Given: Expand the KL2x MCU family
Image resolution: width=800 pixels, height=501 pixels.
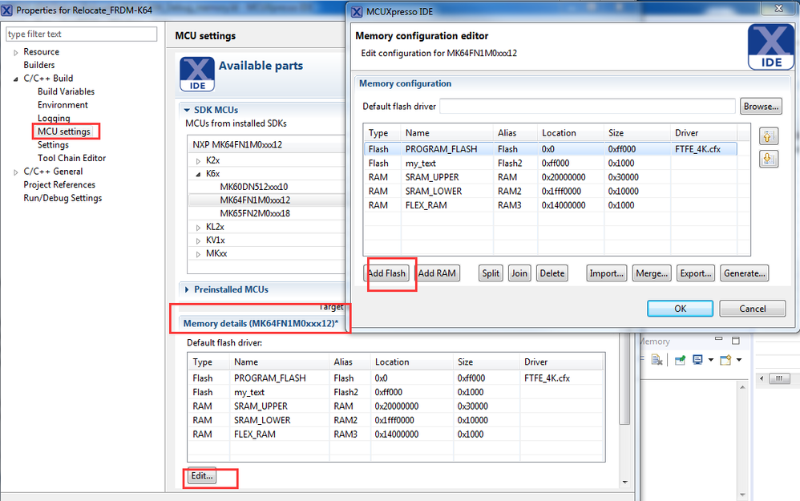Looking at the screenshot, I should click(199, 227).
